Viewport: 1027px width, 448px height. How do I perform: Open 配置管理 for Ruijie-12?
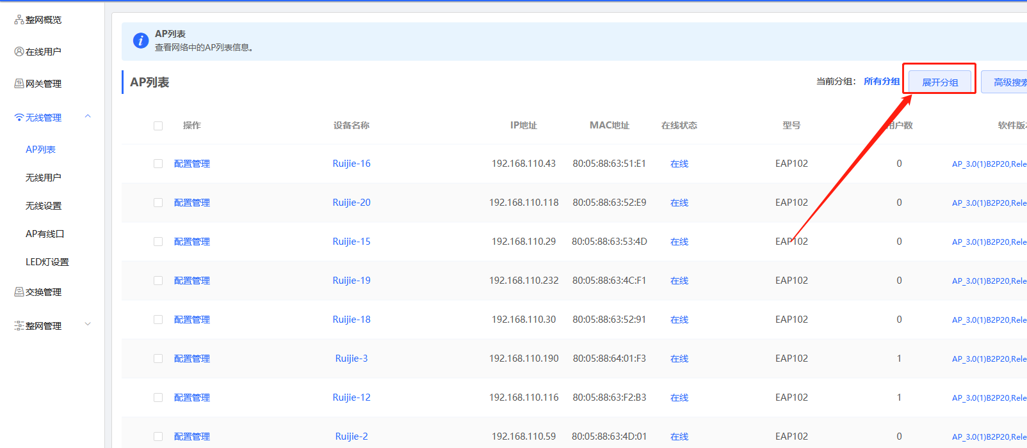click(x=192, y=398)
